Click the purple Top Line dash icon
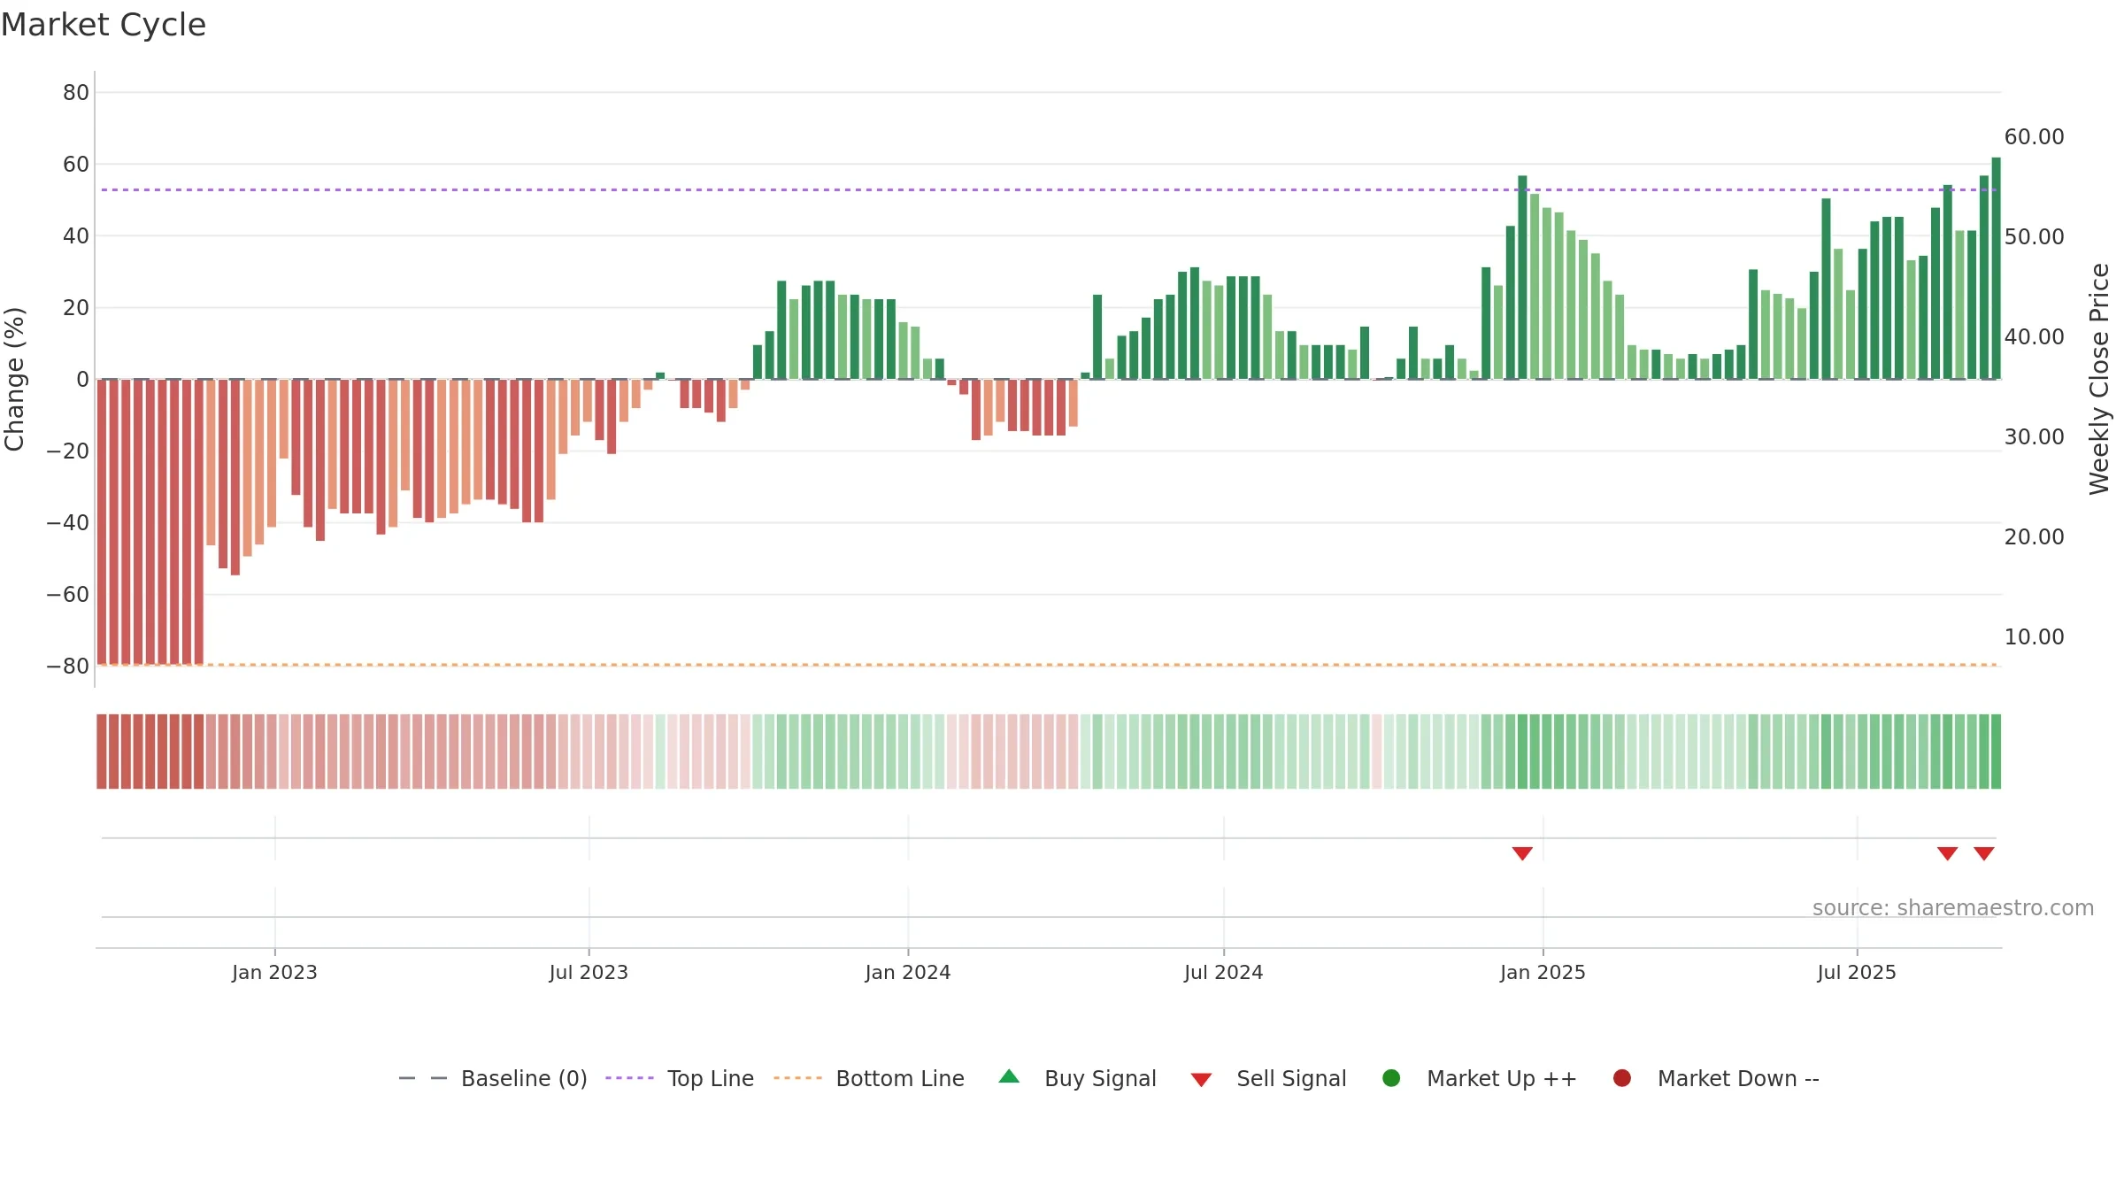The image size is (2124, 1195). [629, 1078]
